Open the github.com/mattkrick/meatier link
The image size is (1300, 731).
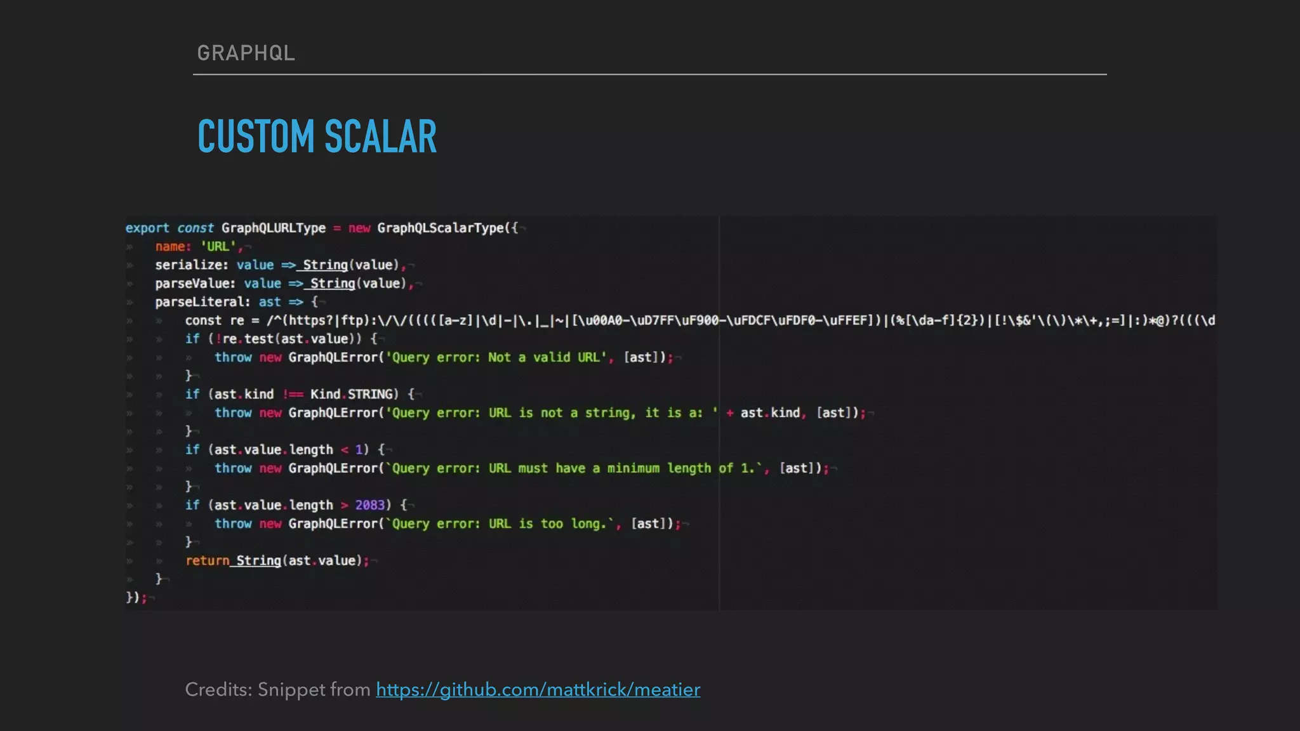click(538, 690)
